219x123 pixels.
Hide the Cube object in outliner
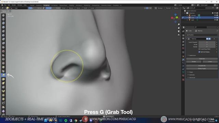click(215, 17)
